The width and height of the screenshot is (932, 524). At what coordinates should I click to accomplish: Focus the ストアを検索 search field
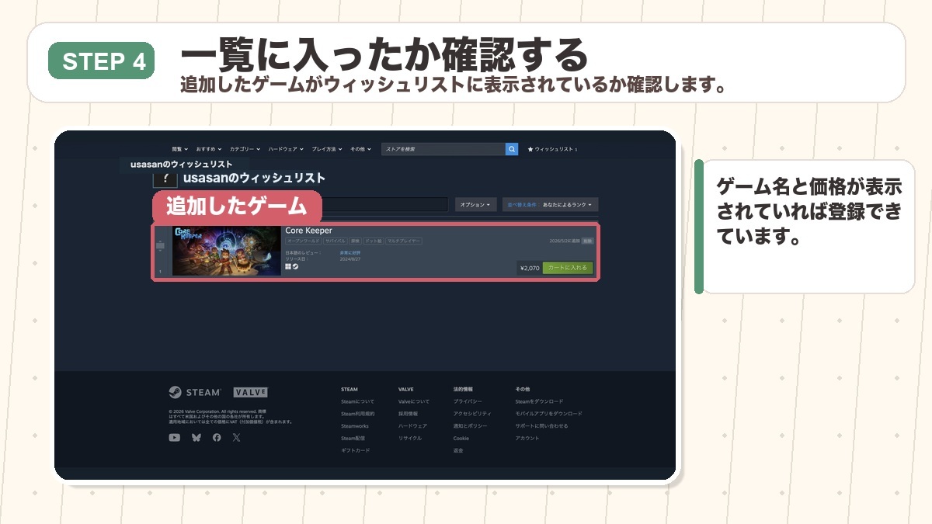coord(443,149)
